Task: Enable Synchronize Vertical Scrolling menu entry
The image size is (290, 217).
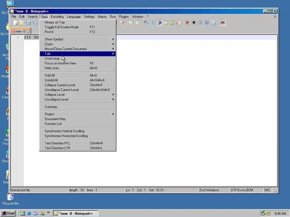Action: (x=78, y=131)
